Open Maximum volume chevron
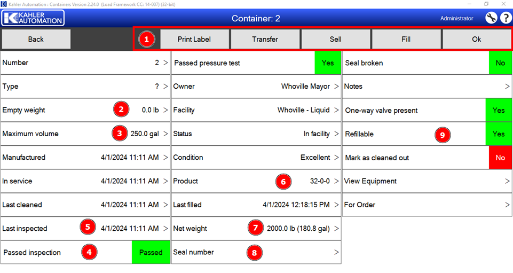Screen dimensions: 513x273 coord(165,134)
